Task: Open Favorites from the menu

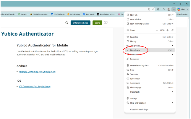Action: click(x=150, y=37)
